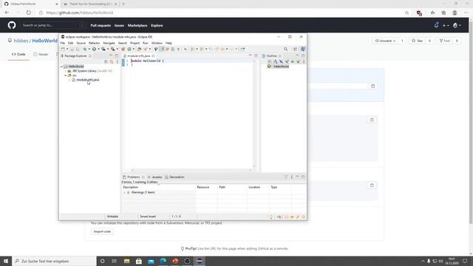Open the Debug icon dropdown arrow

89,49
